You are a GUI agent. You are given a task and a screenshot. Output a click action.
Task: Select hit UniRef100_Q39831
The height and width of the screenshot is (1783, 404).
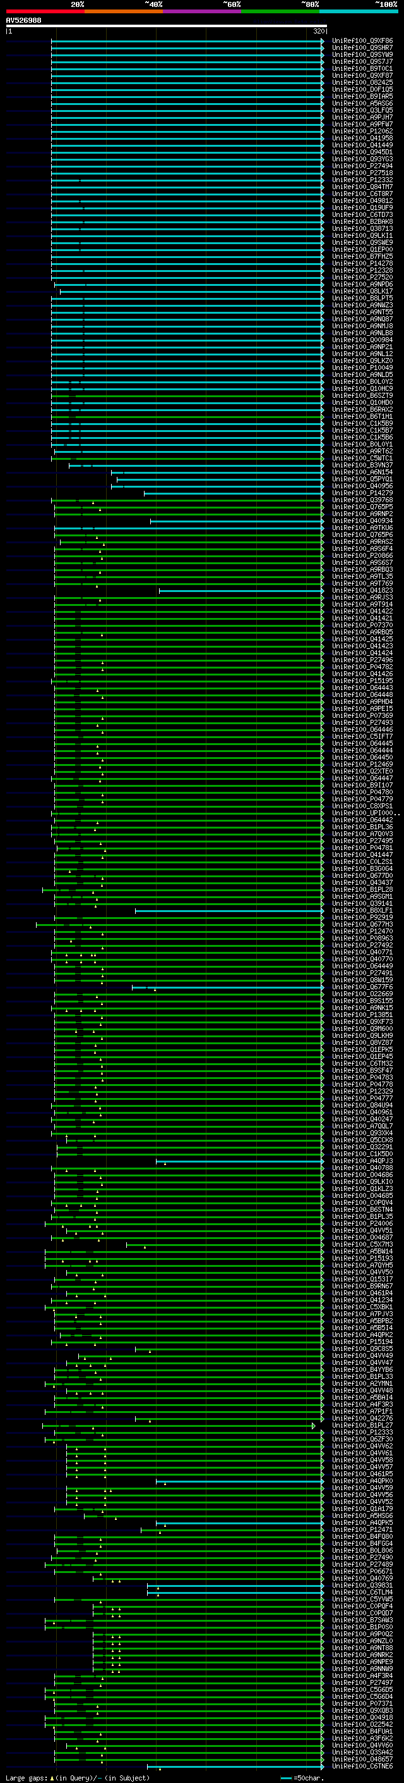tap(362, 1585)
